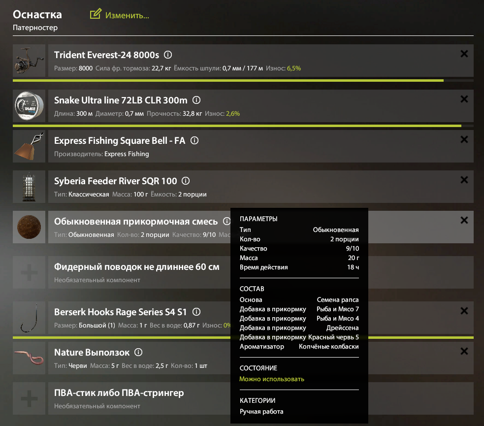The height and width of the screenshot is (426, 484).
Task: Click the Express Fishing Square Bell - FA title
Action: [x=120, y=141]
